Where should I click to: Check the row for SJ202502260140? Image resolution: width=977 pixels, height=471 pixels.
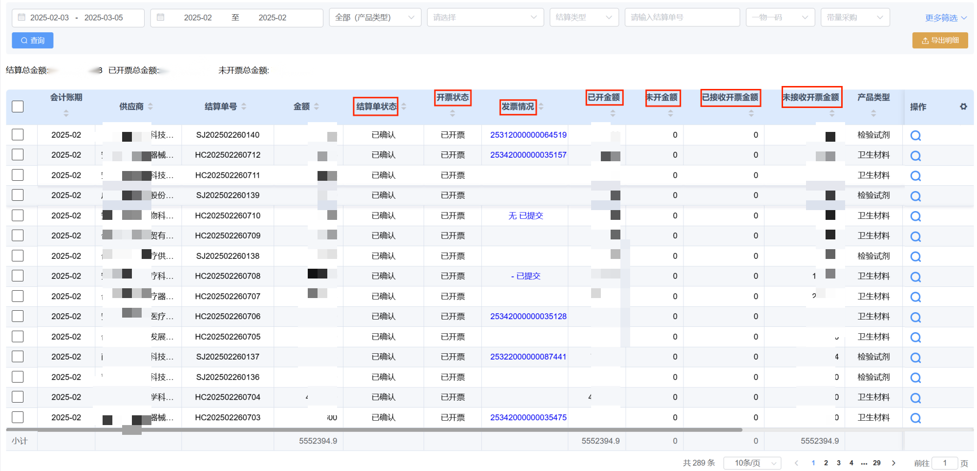(x=18, y=134)
